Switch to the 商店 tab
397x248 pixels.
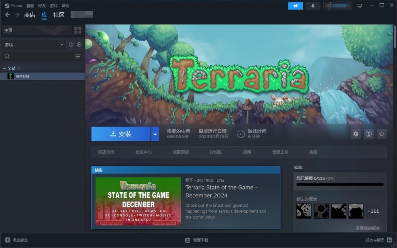30,15
